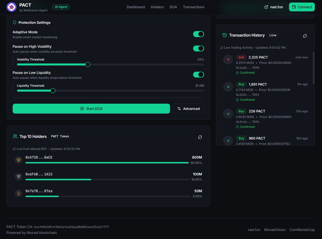Click the Buy tag on 1,891 PACT

pyautogui.click(x=241, y=84)
